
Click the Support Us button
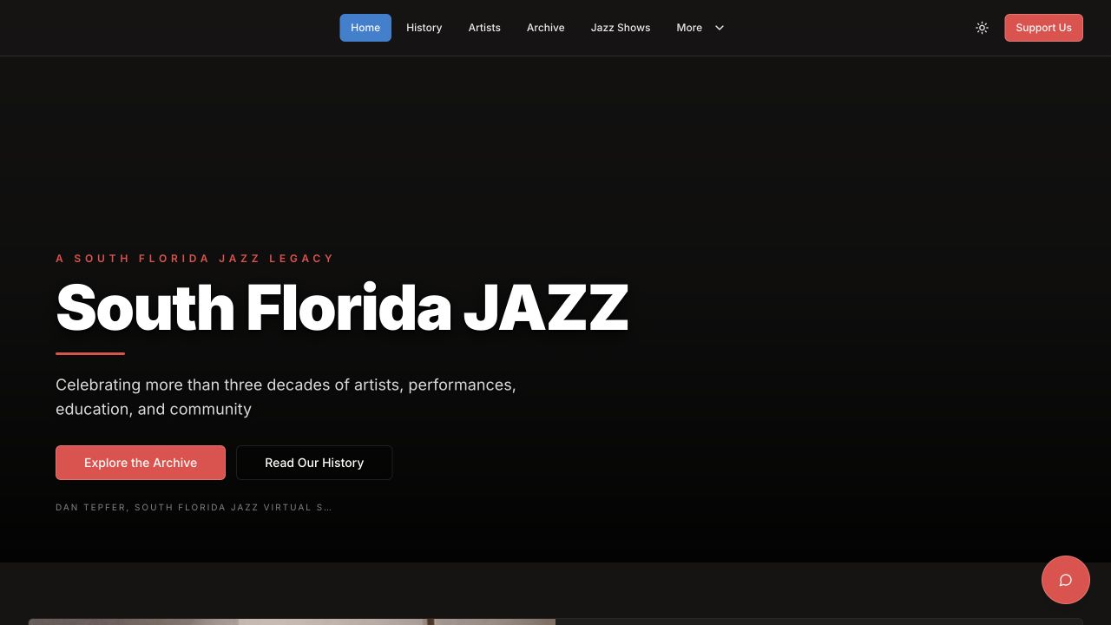pyautogui.click(x=1043, y=28)
